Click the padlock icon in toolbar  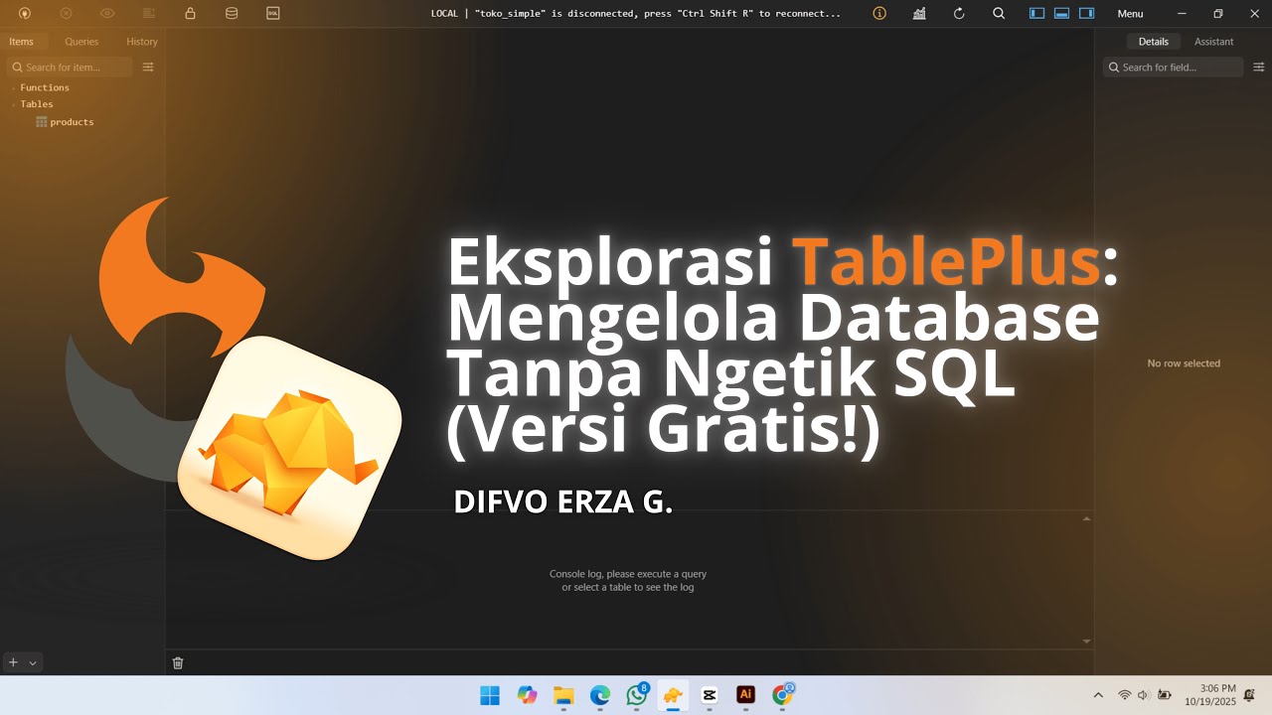tap(190, 13)
